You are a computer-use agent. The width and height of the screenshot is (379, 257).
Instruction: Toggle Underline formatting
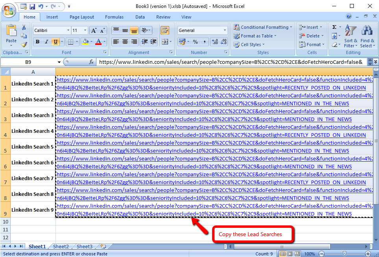(55, 42)
